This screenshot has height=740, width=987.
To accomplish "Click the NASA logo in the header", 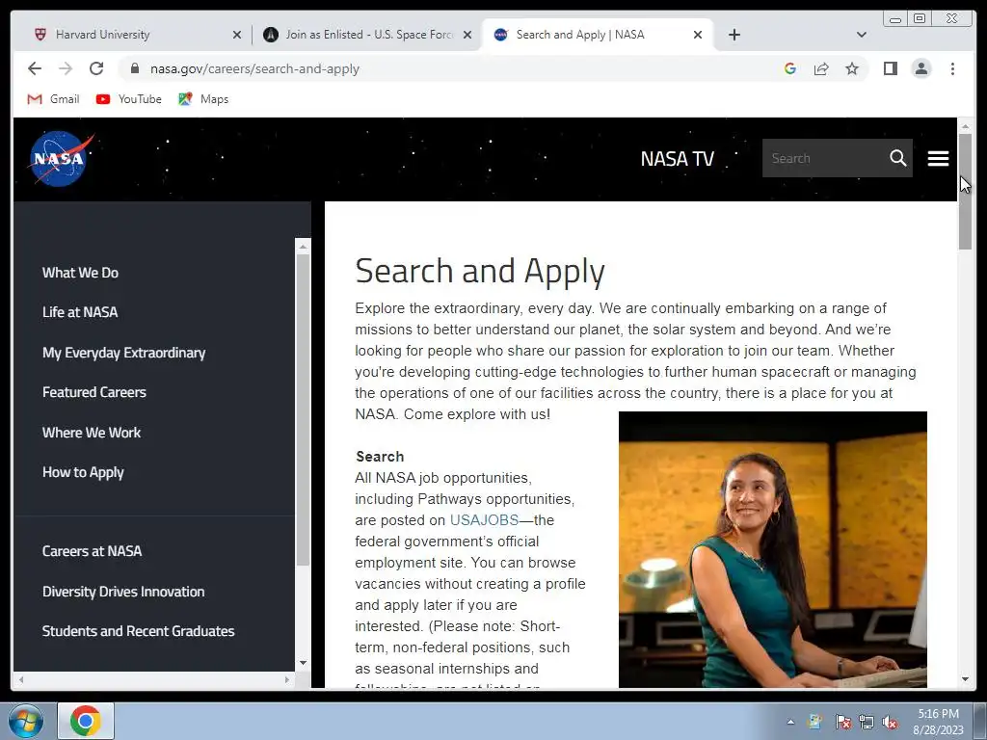I will [x=61, y=159].
